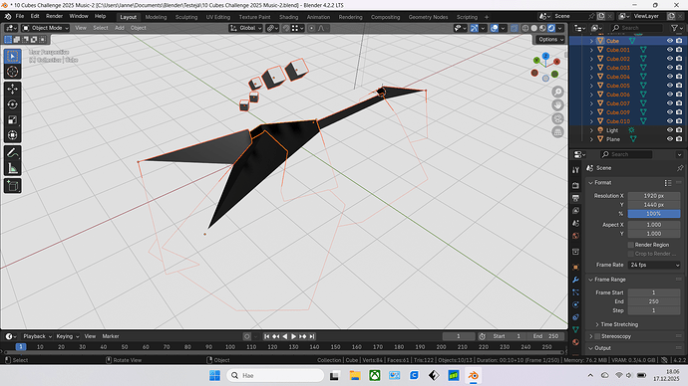
Task: Hide Cube.003 via eye icon
Action: pos(670,68)
